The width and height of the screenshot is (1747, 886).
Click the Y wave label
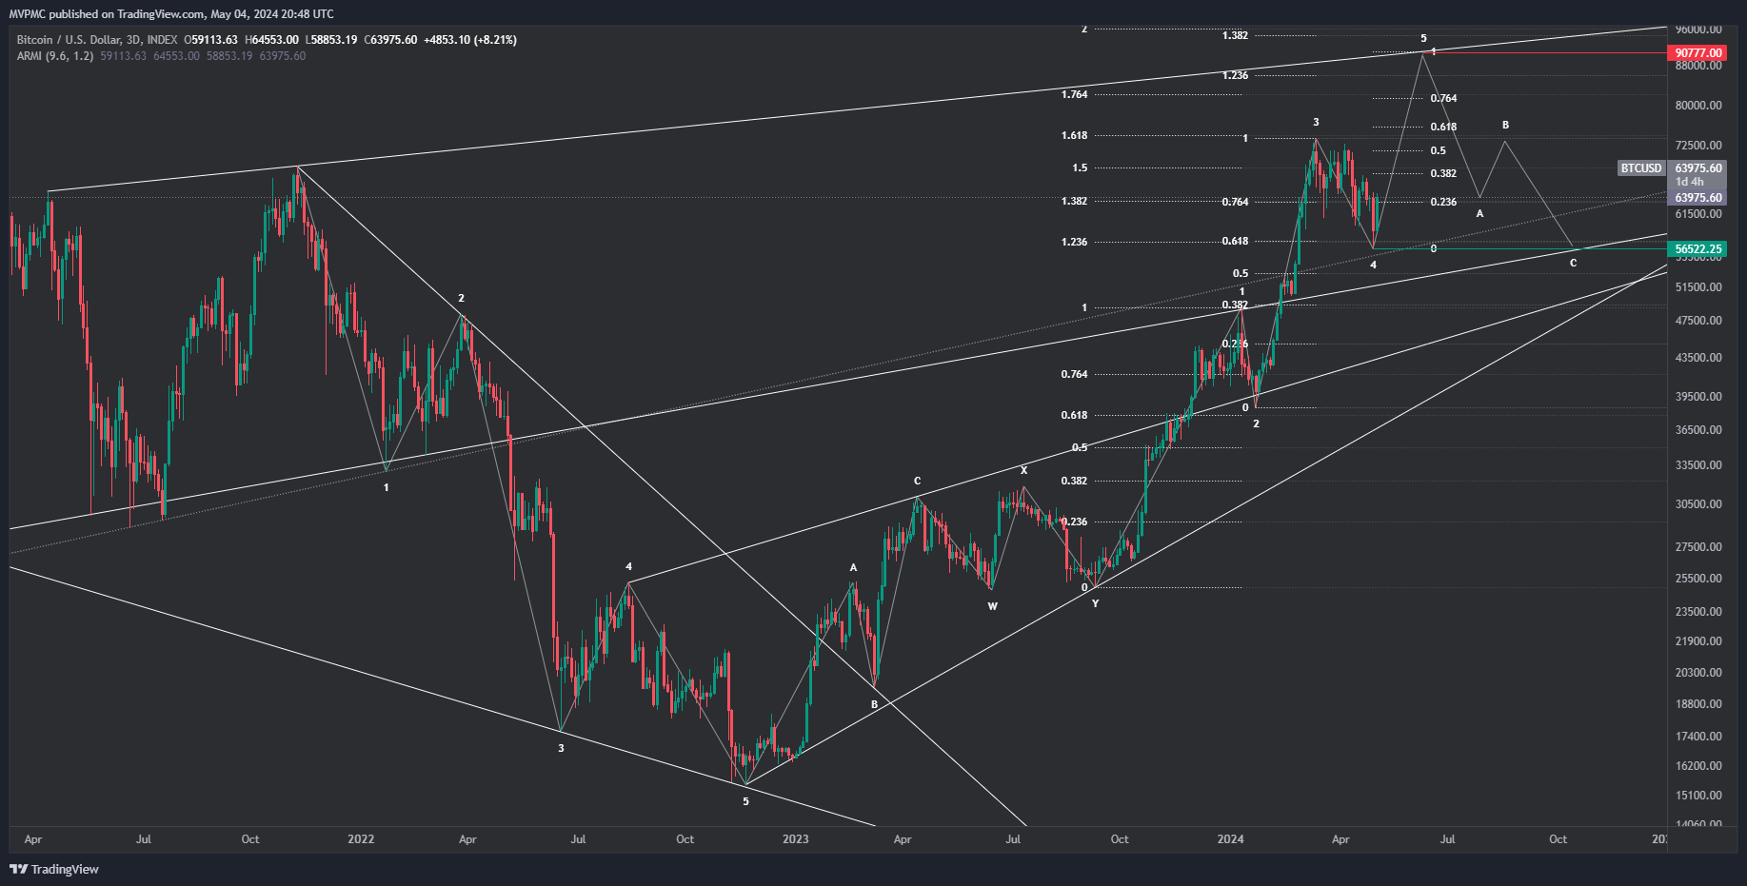coord(1095,603)
